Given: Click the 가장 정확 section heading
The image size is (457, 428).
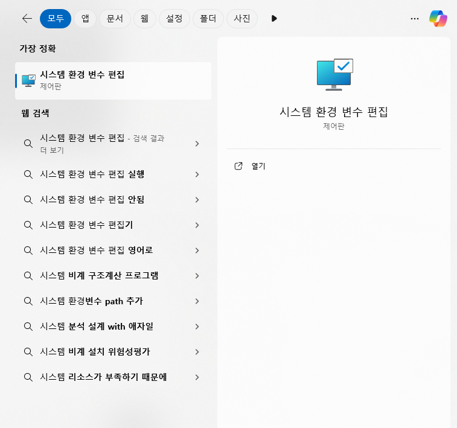Looking at the screenshot, I should tap(37, 48).
